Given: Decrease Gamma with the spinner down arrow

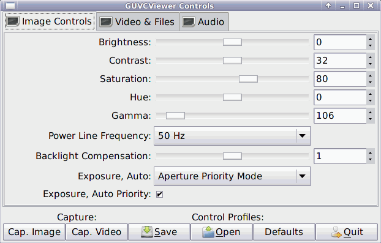Looking at the screenshot, I should (370, 119).
